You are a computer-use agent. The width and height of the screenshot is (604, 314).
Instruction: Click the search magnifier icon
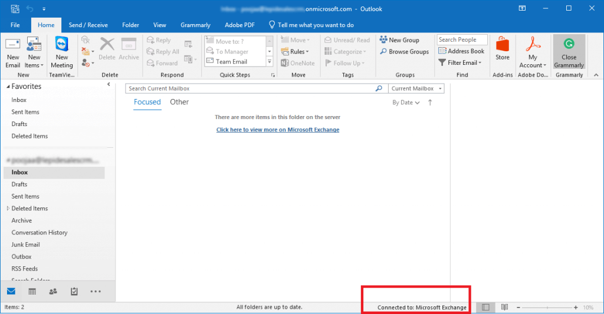pyautogui.click(x=379, y=88)
